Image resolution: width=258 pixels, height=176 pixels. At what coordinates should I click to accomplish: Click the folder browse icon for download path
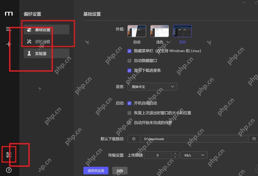click(x=254, y=139)
